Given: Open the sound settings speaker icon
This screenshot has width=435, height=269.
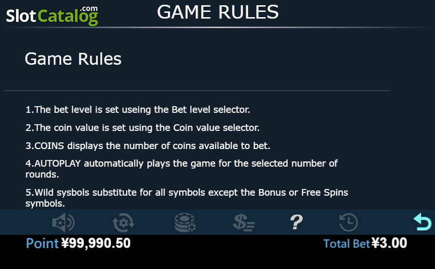Looking at the screenshot, I should (64, 222).
